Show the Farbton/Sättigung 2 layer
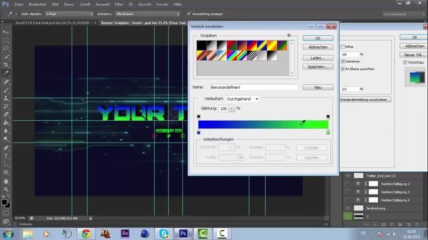This screenshot has height=240, width=428. tap(348, 184)
